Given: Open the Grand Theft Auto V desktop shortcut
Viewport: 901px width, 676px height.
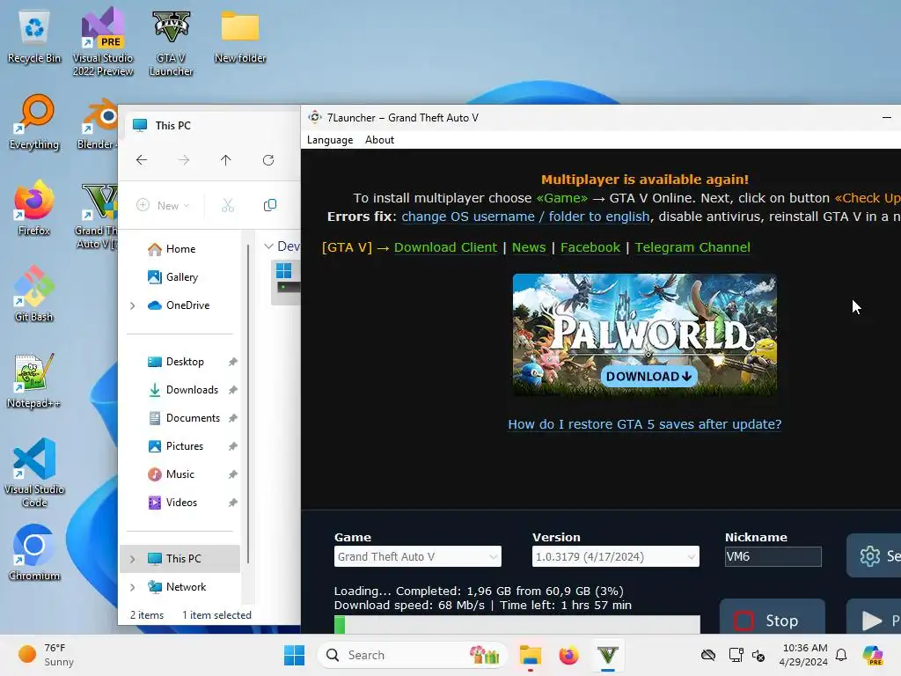Looking at the screenshot, I should point(96,216).
